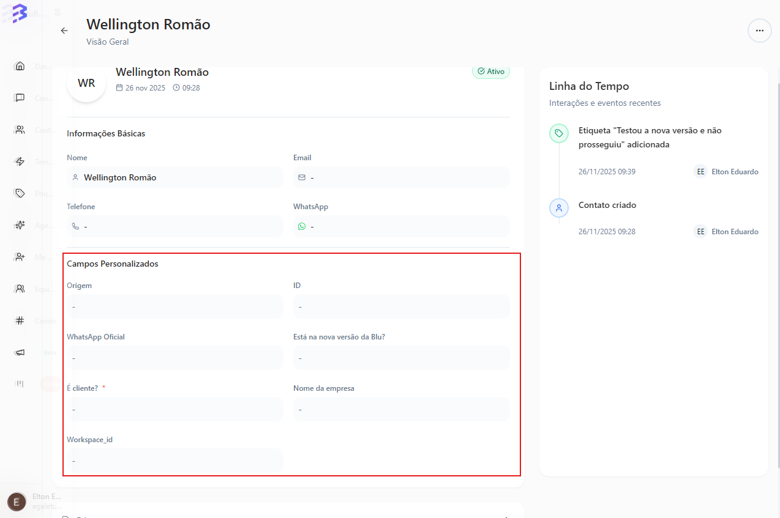Open the Team icon in sidebar
Image resolution: width=780 pixels, height=518 pixels.
[20, 289]
